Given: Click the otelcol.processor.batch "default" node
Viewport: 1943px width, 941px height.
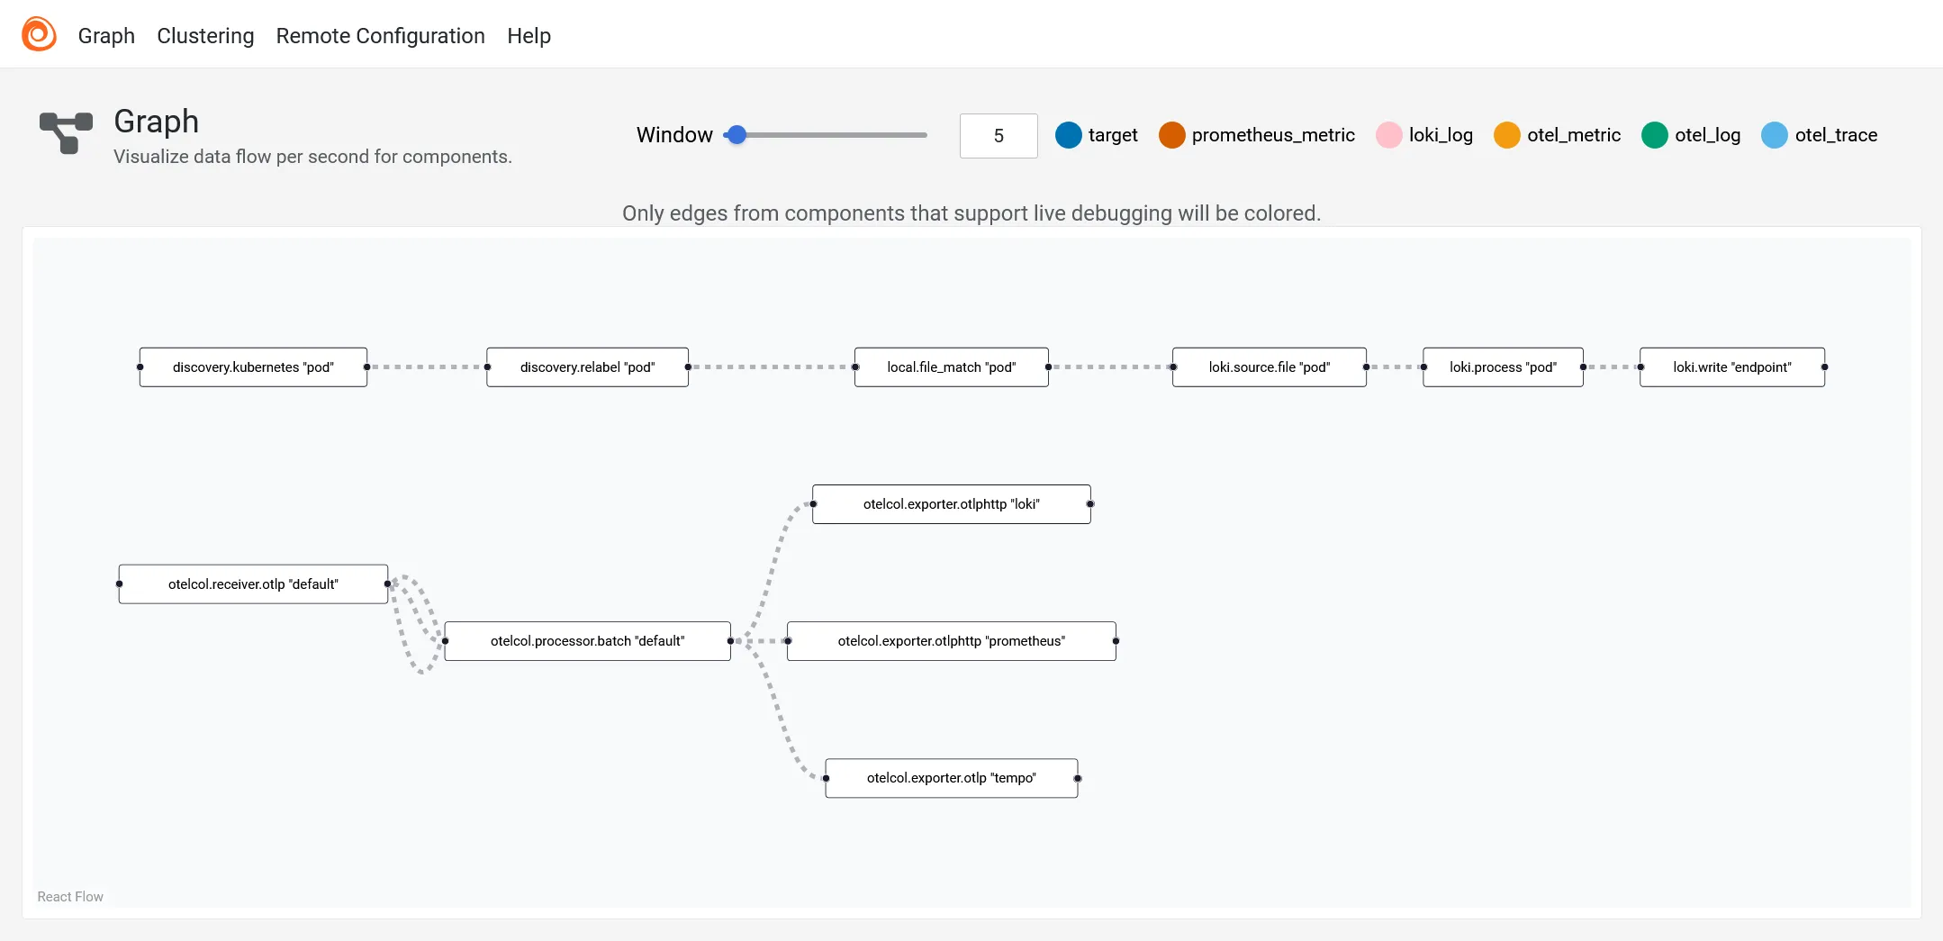Looking at the screenshot, I should (587, 641).
